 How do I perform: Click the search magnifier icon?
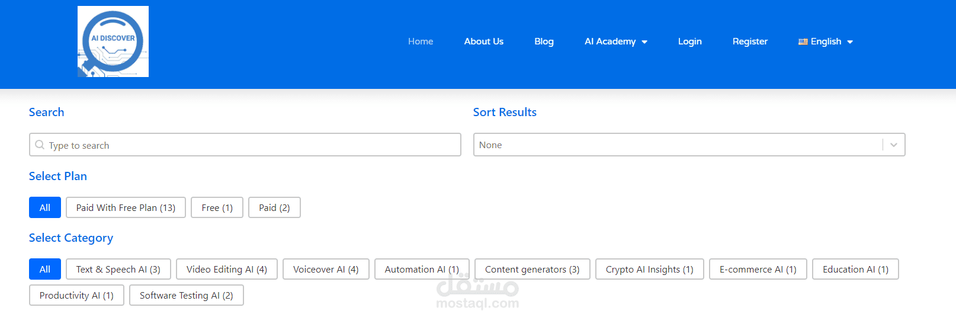pos(40,145)
